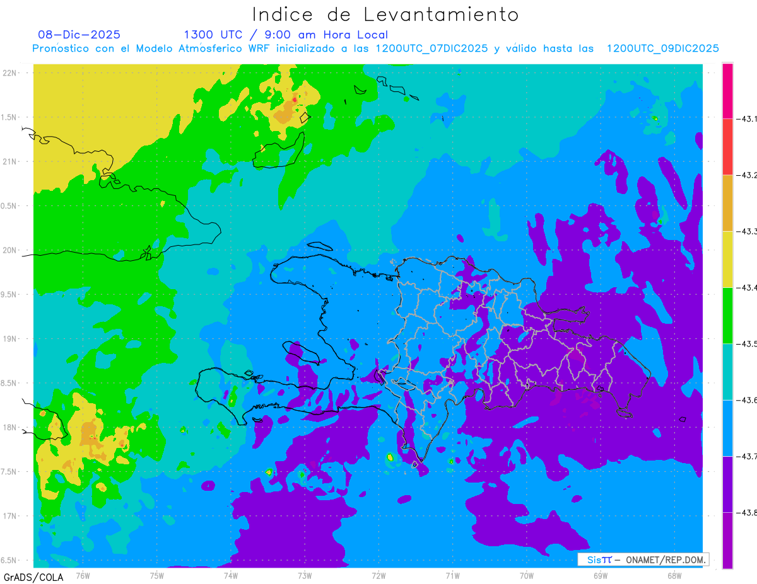Click the red color bar segment
Image resolution: width=757 pixels, height=584 pixels.
(727, 147)
